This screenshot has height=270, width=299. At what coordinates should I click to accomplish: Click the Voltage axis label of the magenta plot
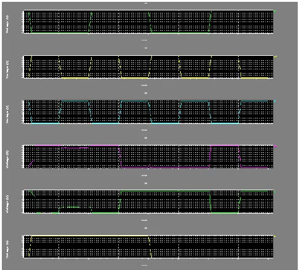[x=7, y=160]
